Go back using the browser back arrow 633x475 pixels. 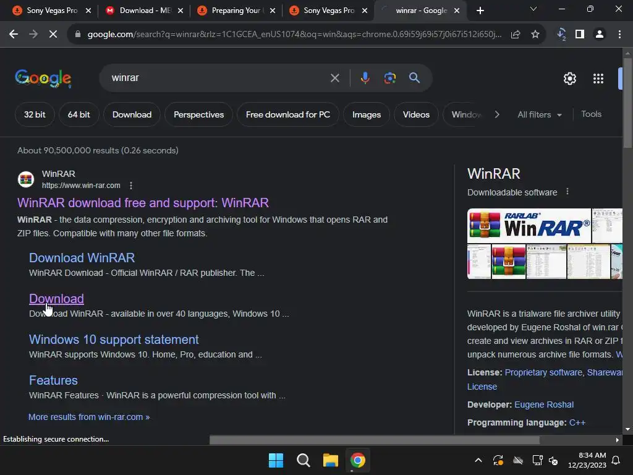[14, 35]
